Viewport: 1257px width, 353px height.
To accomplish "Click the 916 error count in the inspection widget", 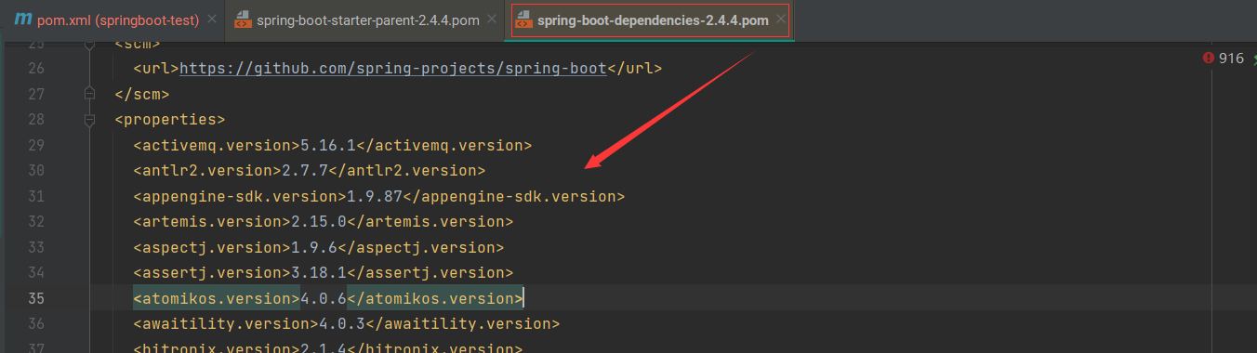I will coord(1231,58).
